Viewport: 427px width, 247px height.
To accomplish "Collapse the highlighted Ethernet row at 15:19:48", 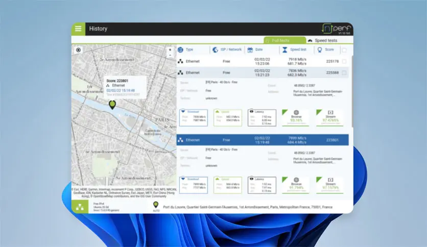I will point(263,140).
